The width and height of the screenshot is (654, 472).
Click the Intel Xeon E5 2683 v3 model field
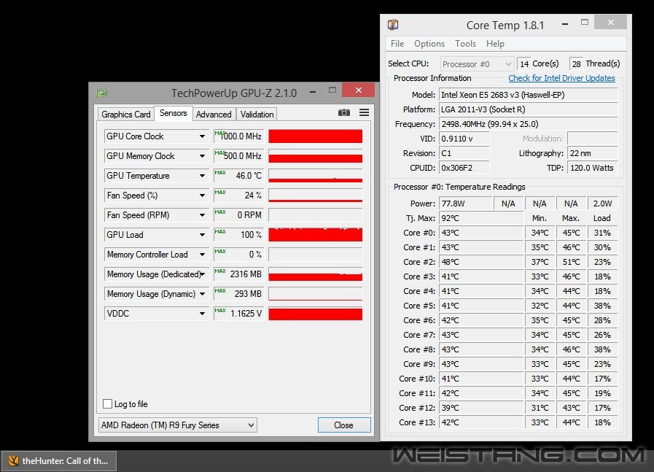click(529, 95)
